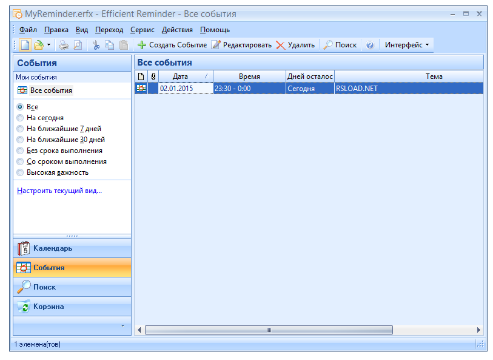Click the Help question mark icon

tap(370, 45)
